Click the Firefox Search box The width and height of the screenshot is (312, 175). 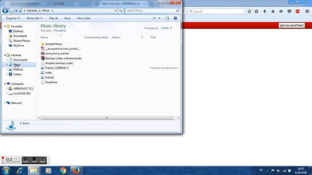216,12
